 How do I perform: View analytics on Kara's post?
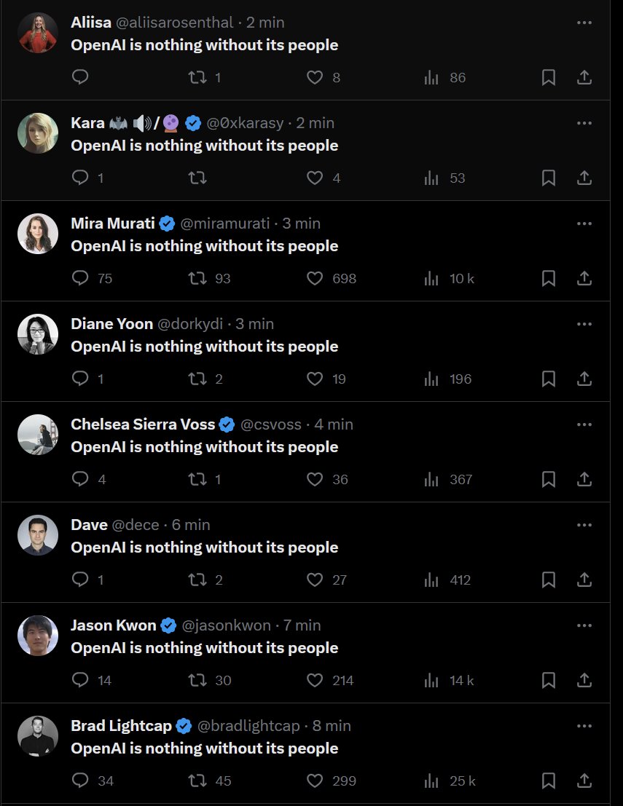[432, 178]
